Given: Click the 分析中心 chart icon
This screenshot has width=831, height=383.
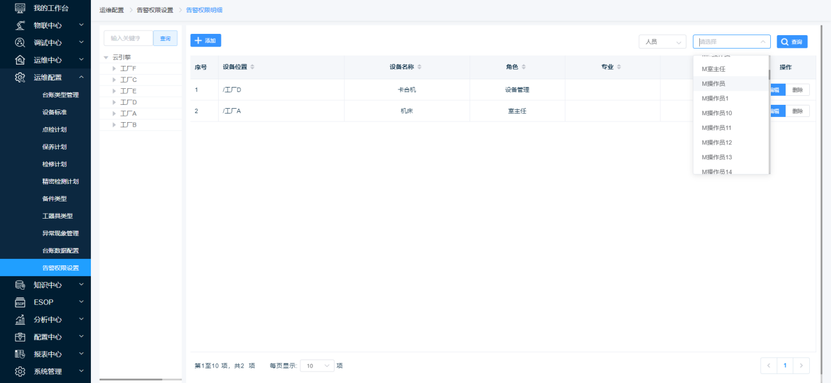Looking at the screenshot, I should coord(20,319).
